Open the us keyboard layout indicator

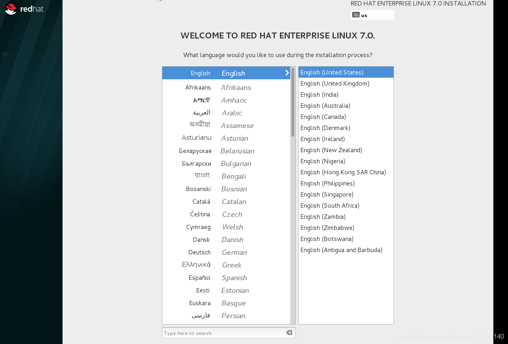(372, 15)
